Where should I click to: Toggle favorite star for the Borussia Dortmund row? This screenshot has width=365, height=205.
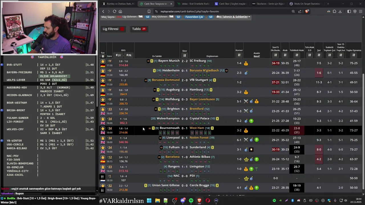[x=103, y=80]
